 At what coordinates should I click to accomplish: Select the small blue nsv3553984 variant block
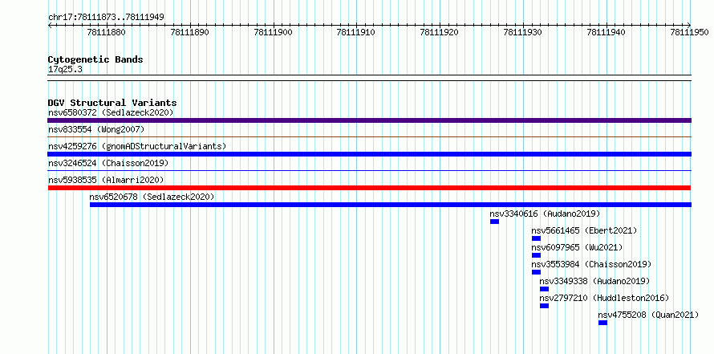click(x=536, y=272)
